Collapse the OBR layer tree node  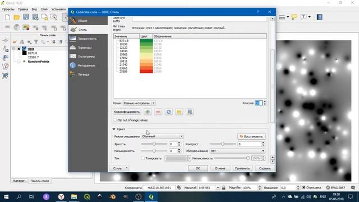(x=13, y=49)
